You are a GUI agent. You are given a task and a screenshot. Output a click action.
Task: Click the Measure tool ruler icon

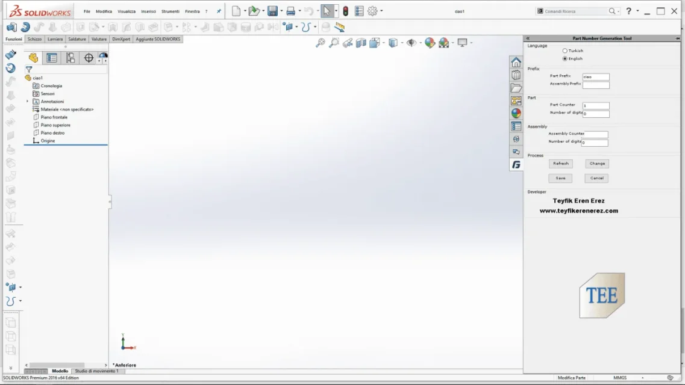tap(339, 27)
